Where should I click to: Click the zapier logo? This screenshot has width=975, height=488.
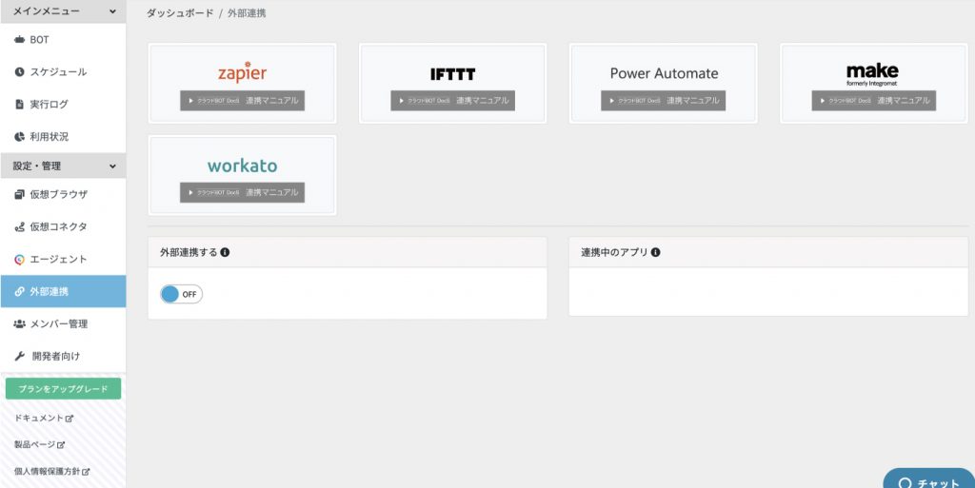point(243,72)
